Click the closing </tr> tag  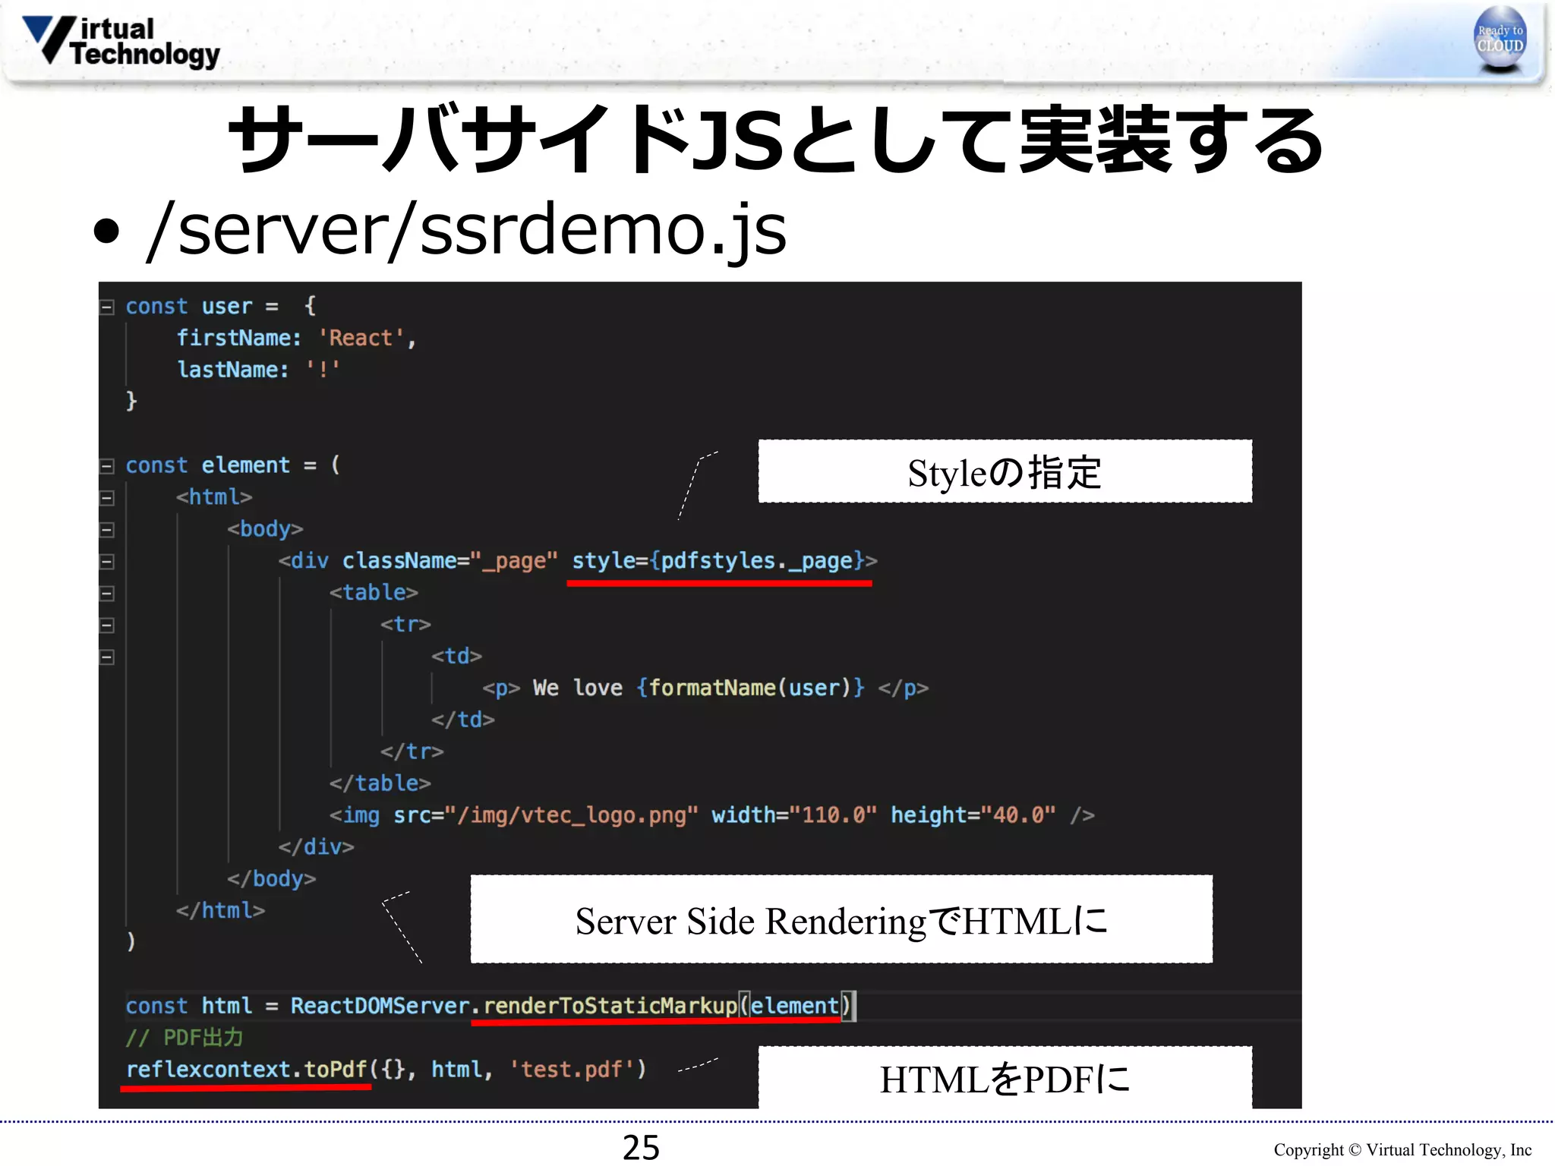412,752
